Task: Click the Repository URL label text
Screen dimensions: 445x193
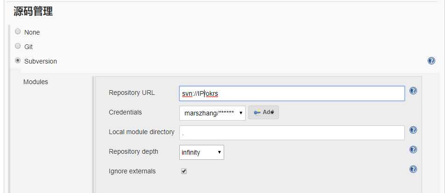Action: point(132,93)
